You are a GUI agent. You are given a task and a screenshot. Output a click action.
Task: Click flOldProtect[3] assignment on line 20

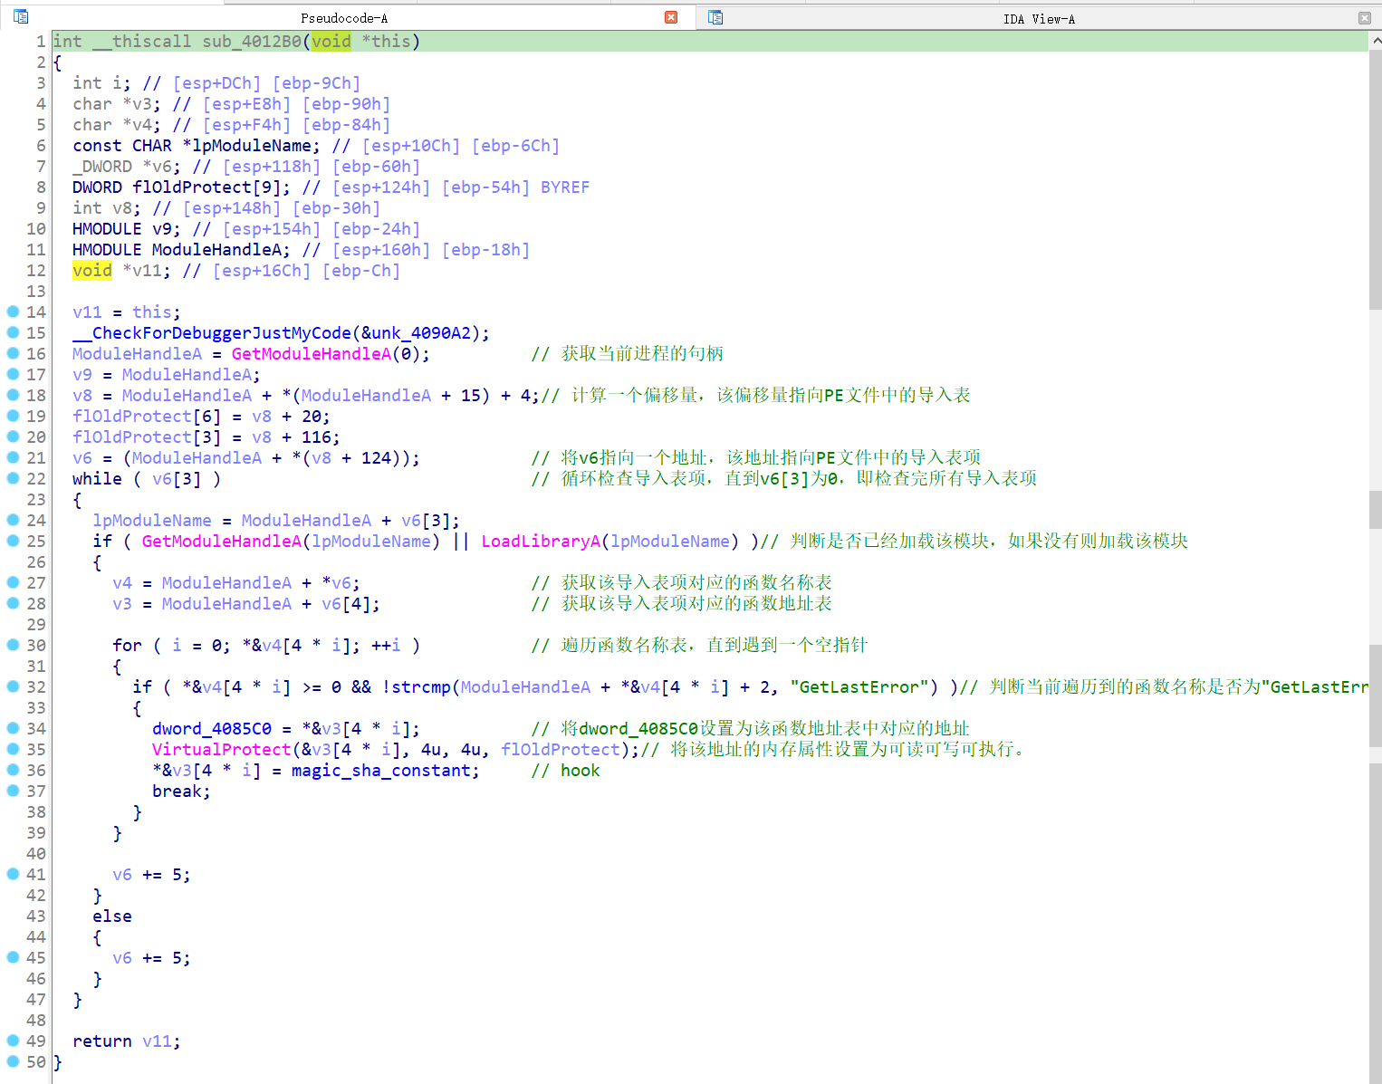click(x=206, y=436)
